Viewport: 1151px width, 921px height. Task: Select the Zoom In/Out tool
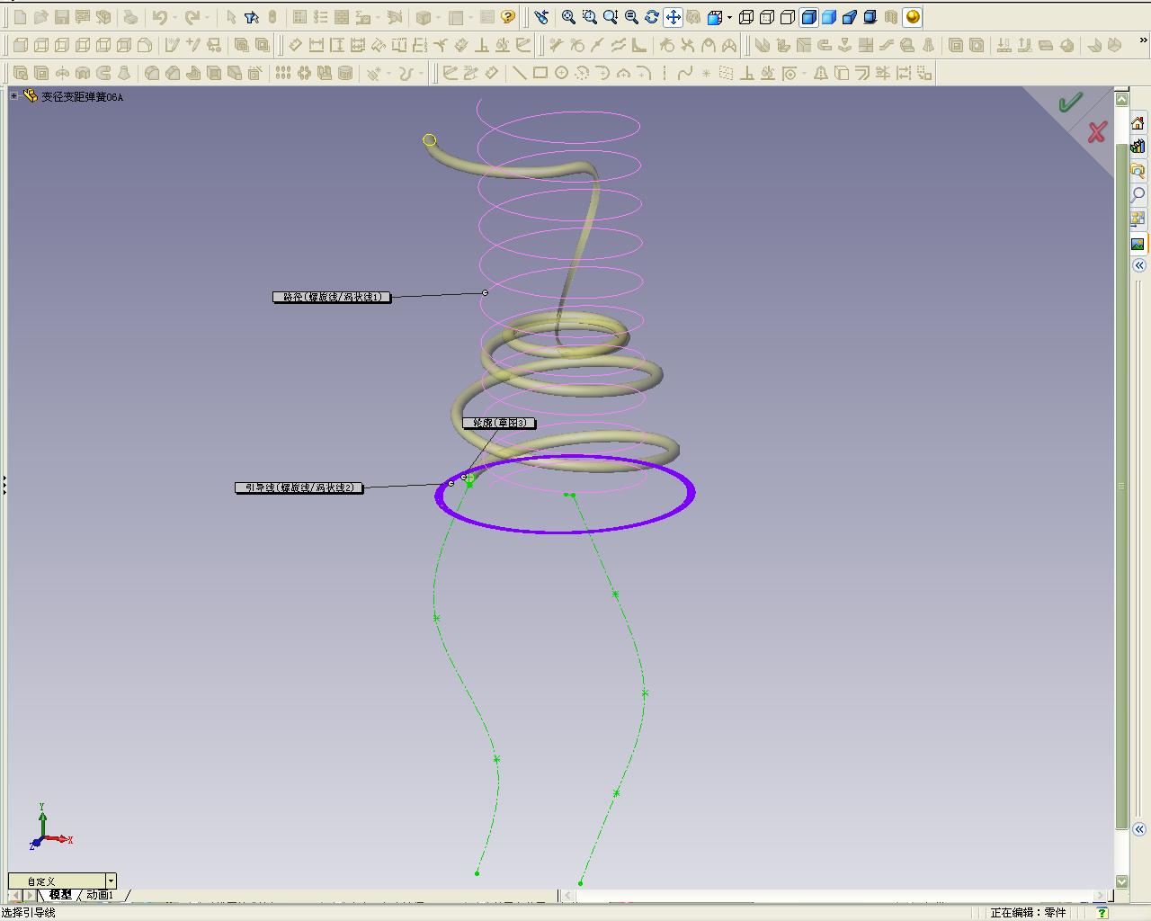point(610,17)
